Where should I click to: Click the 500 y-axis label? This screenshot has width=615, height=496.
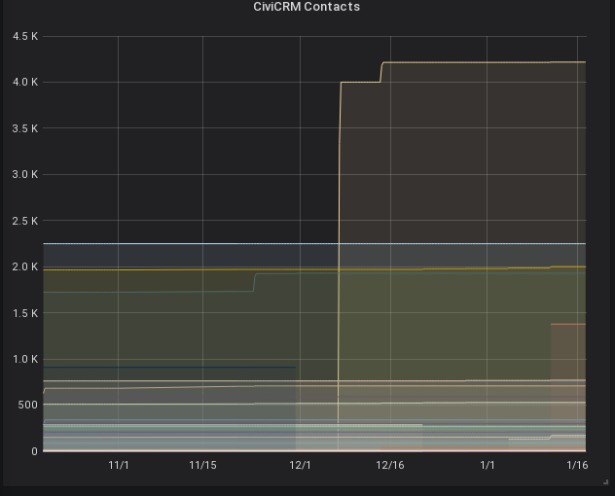tap(27, 406)
